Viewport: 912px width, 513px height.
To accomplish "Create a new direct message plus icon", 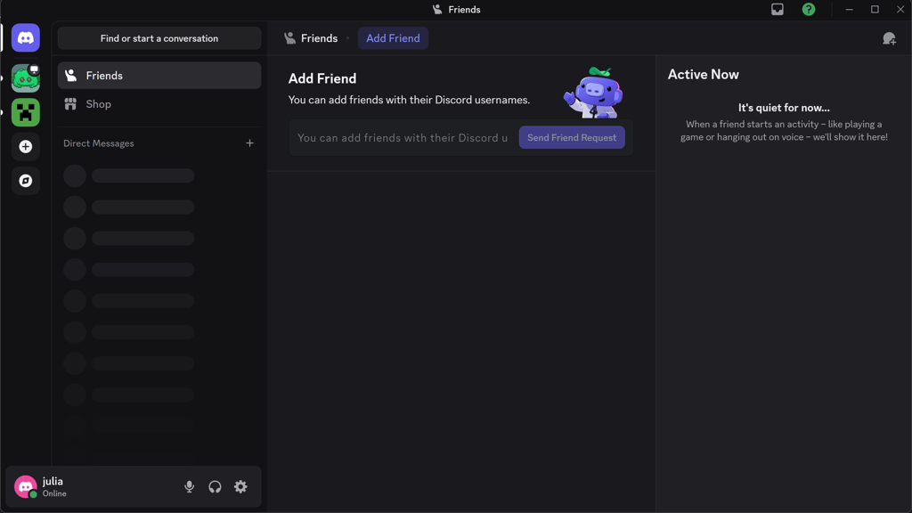I will (x=249, y=143).
